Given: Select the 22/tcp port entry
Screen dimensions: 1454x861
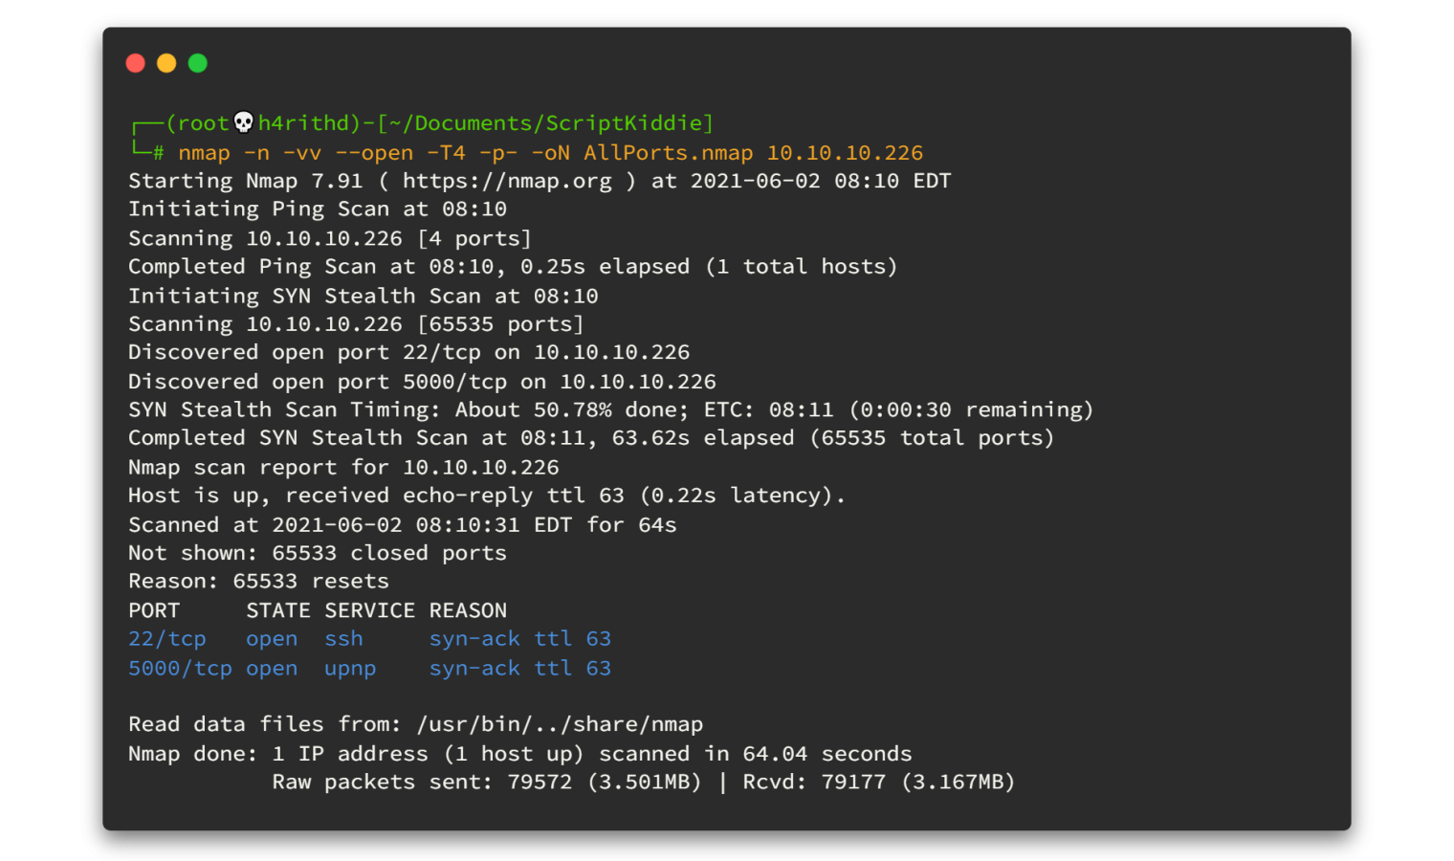Looking at the screenshot, I should (167, 639).
